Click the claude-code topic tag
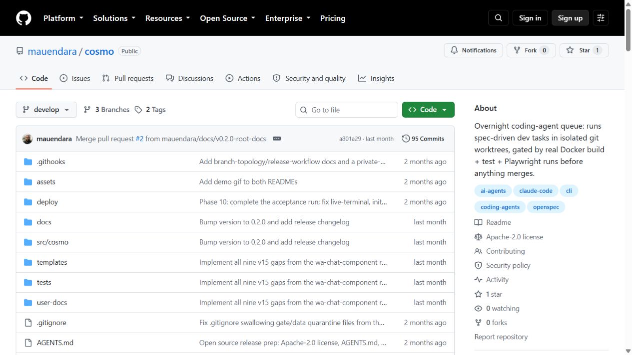Screen dimensions: 632x355 tap(536, 191)
